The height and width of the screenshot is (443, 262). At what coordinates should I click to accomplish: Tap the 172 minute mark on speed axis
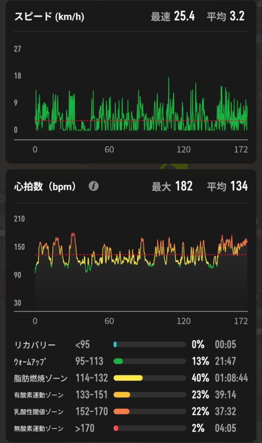(241, 150)
